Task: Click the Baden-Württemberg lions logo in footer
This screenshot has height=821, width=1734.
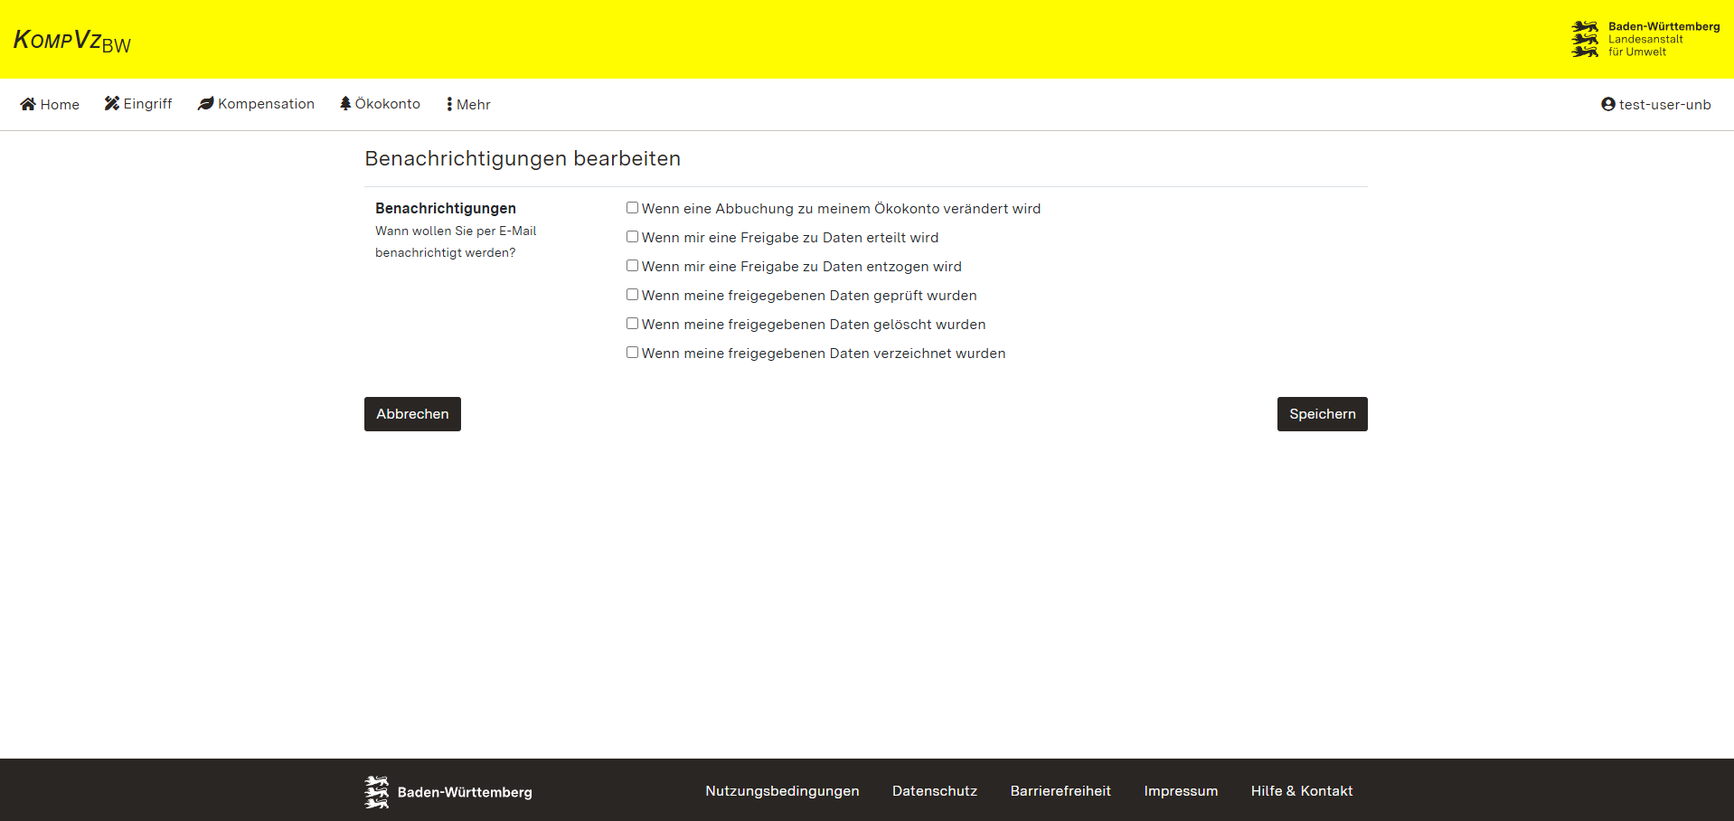Action: click(377, 792)
